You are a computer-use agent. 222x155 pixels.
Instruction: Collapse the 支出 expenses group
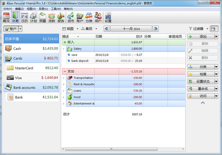point(65,71)
